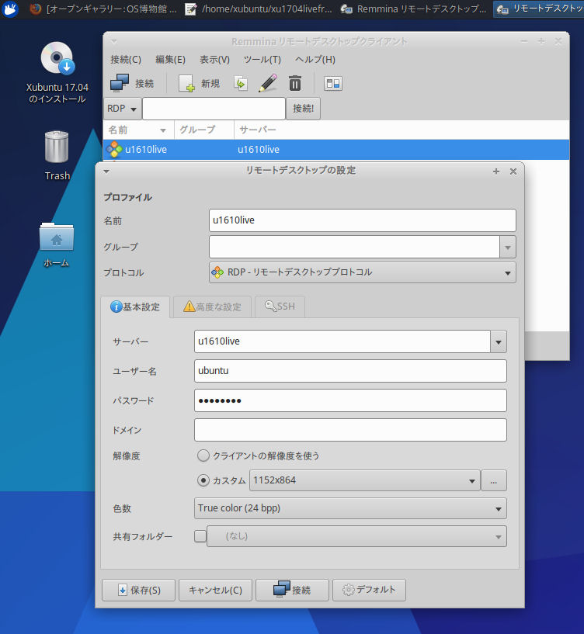Click the デフォルト default button
Viewport: 584px width, 634px height.
(369, 591)
